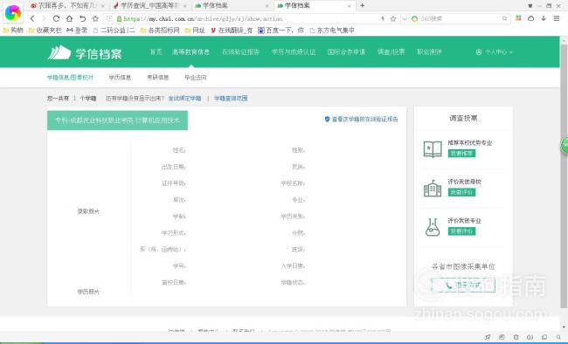Click 查看该学籍的在线验证报告 link

pos(362,119)
